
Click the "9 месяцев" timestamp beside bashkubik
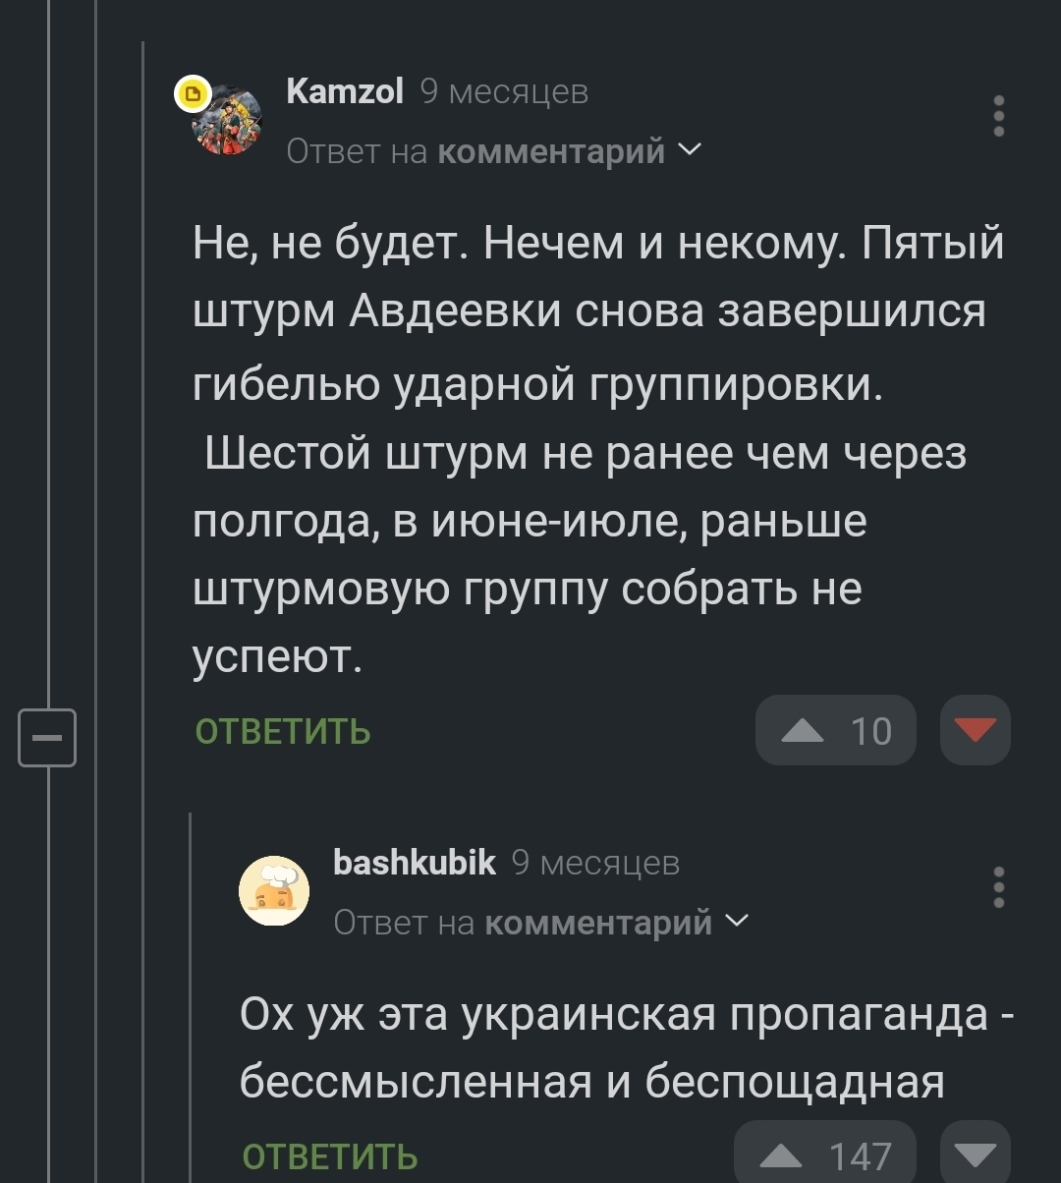(596, 862)
